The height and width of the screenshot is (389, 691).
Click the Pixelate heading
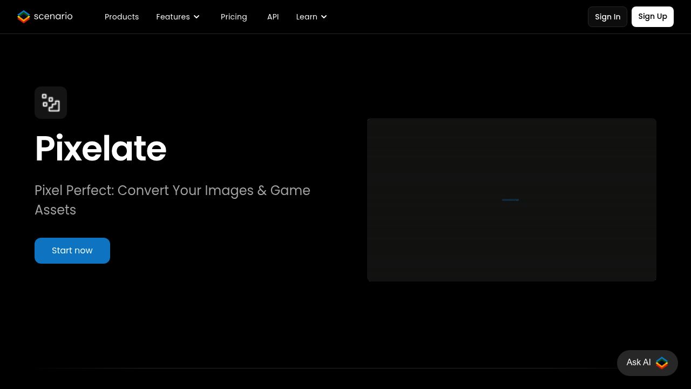pos(100,149)
